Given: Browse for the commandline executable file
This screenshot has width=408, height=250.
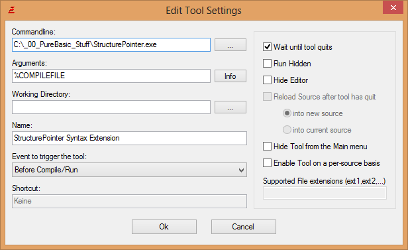Looking at the screenshot, I should (x=230, y=45).
